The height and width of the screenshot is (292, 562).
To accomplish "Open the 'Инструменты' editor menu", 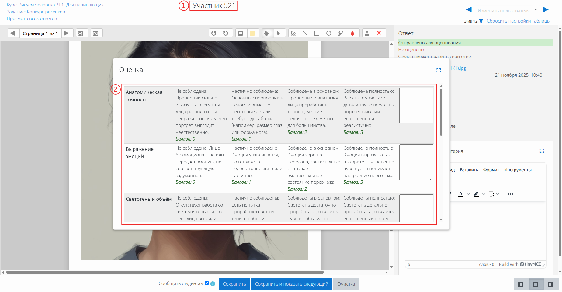I will coord(518,170).
